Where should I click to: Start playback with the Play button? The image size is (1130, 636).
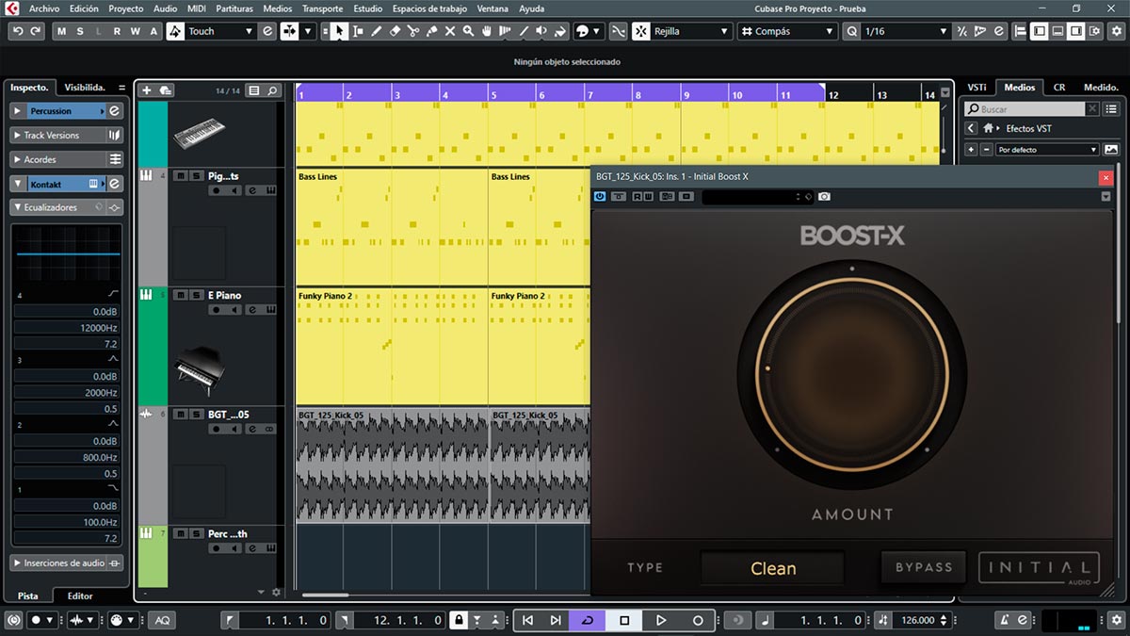pos(661,620)
